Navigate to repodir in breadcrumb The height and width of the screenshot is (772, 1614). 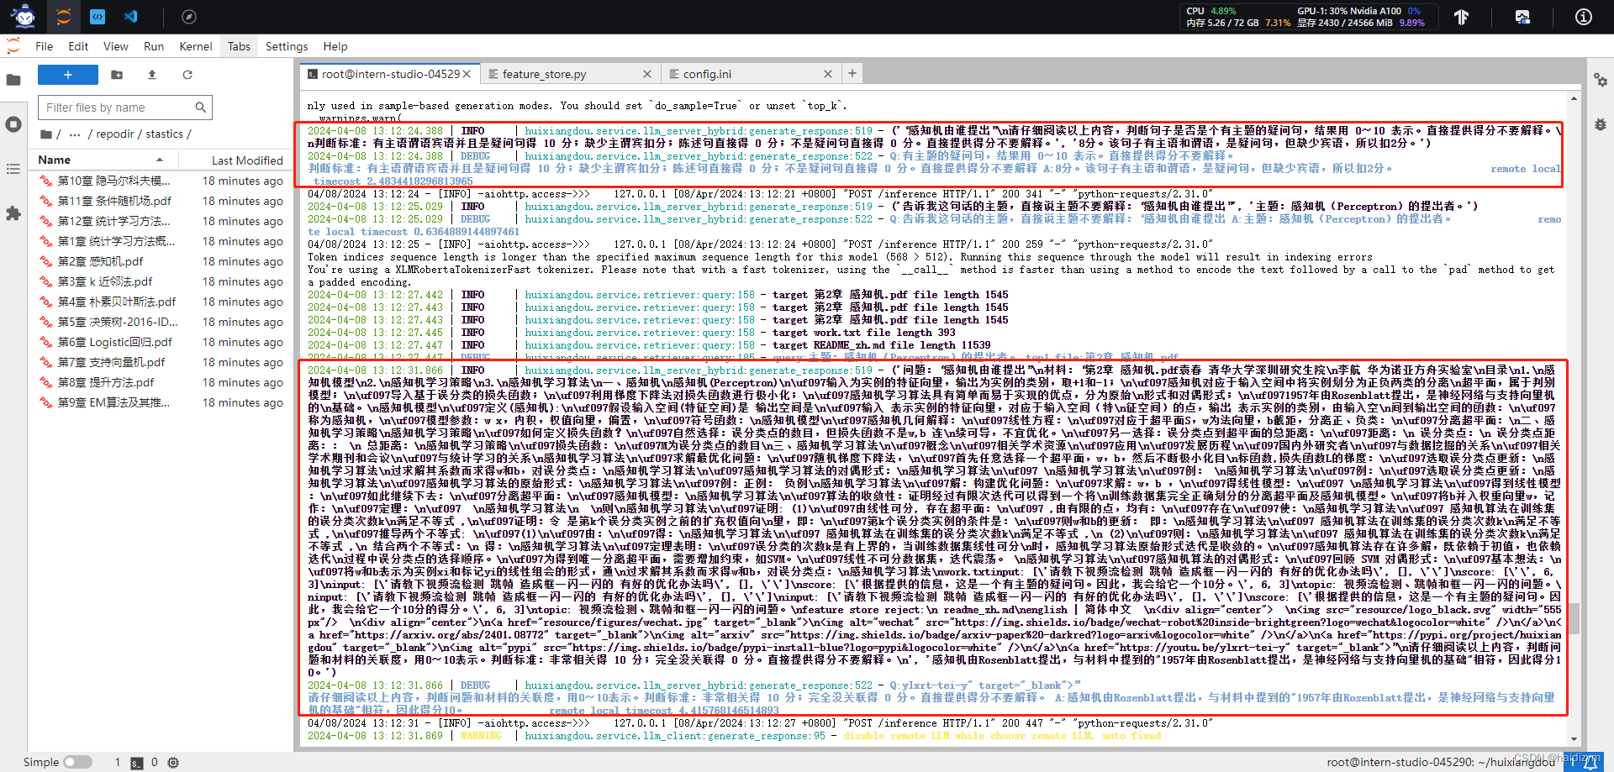click(115, 134)
